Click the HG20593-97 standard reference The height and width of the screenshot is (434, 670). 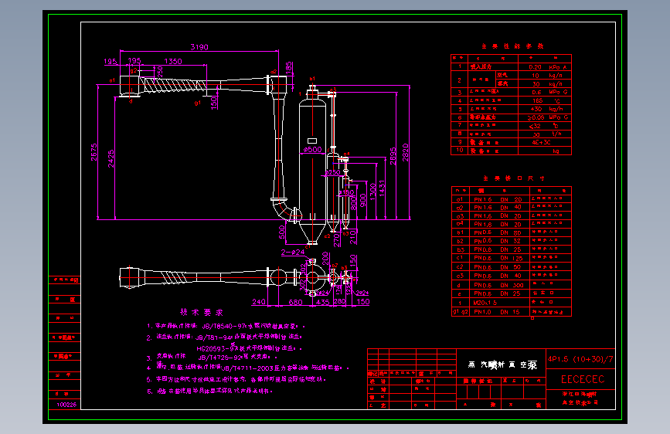coord(216,348)
